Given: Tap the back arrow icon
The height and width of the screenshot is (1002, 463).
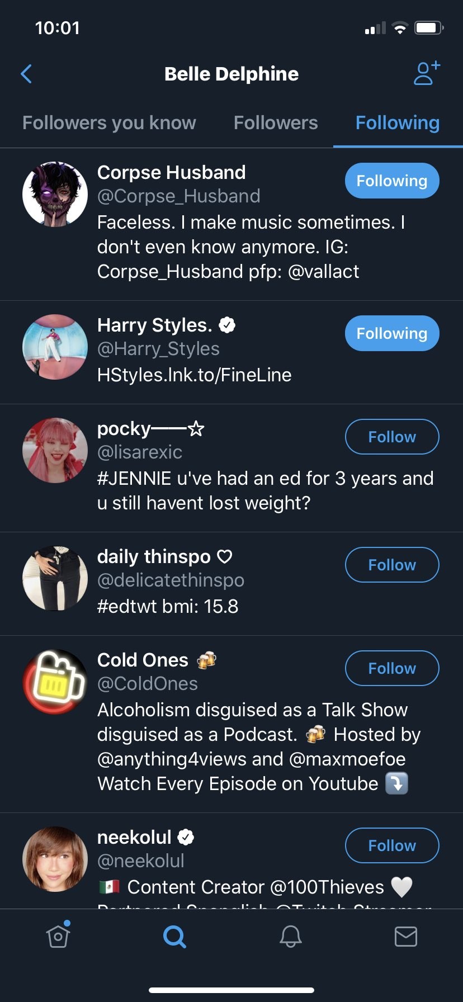Looking at the screenshot, I should [26, 74].
